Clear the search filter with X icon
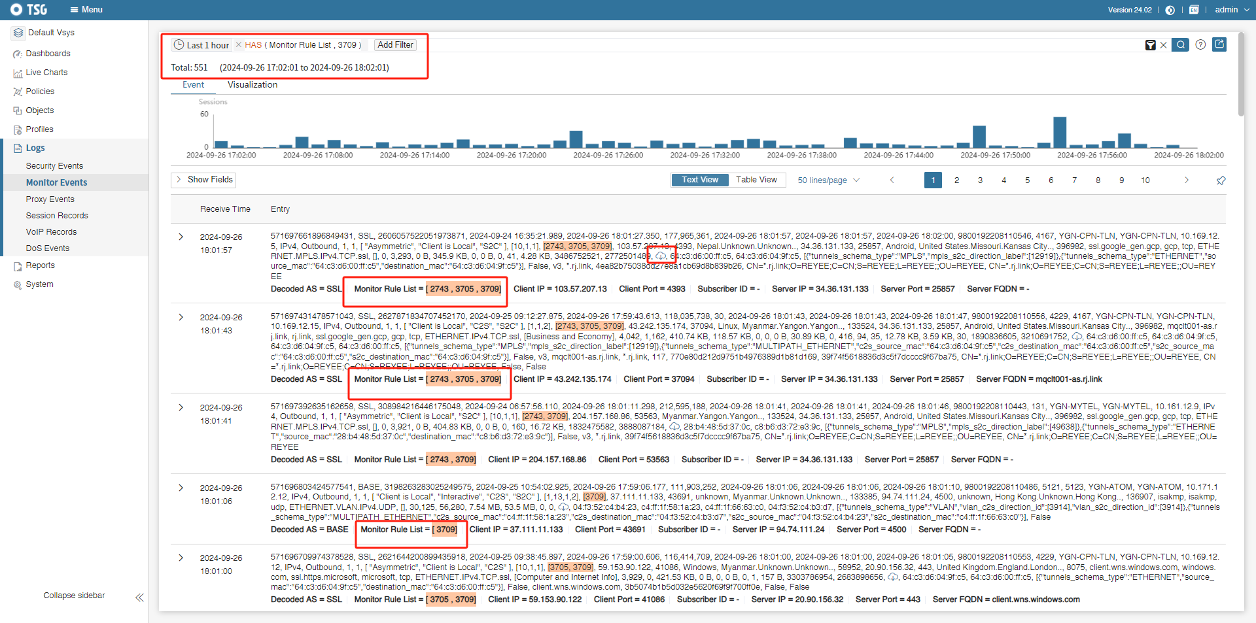The width and height of the screenshot is (1256, 623). [x=1163, y=45]
